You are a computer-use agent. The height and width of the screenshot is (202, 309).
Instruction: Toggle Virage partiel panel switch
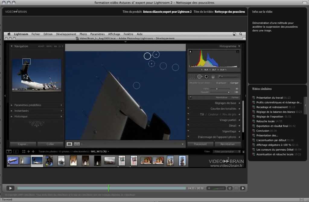188,120
